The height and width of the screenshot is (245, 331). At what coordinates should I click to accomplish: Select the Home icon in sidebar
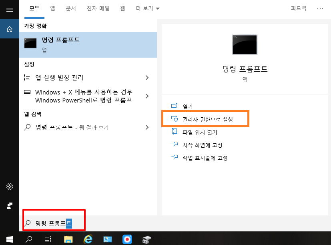10,29
